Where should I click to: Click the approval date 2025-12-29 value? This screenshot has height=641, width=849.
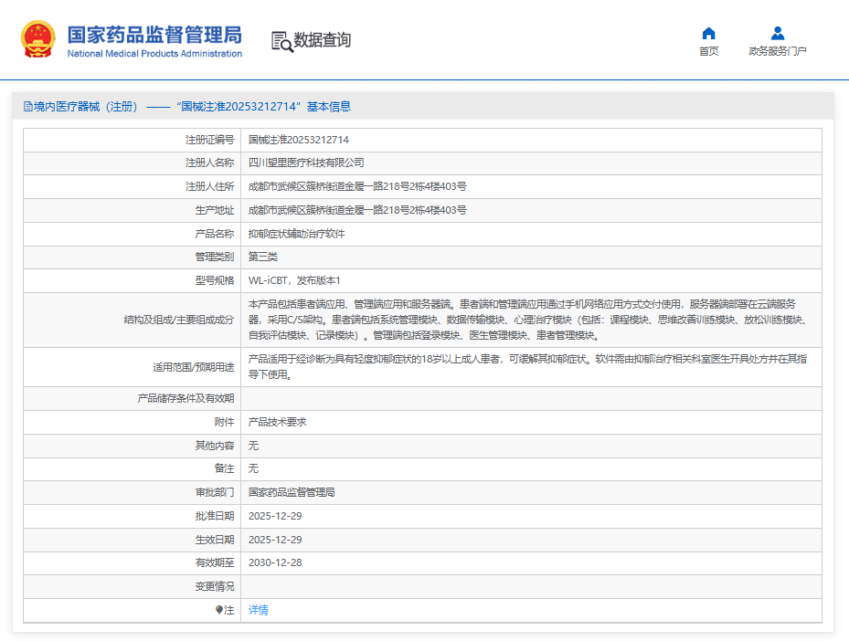point(275,516)
